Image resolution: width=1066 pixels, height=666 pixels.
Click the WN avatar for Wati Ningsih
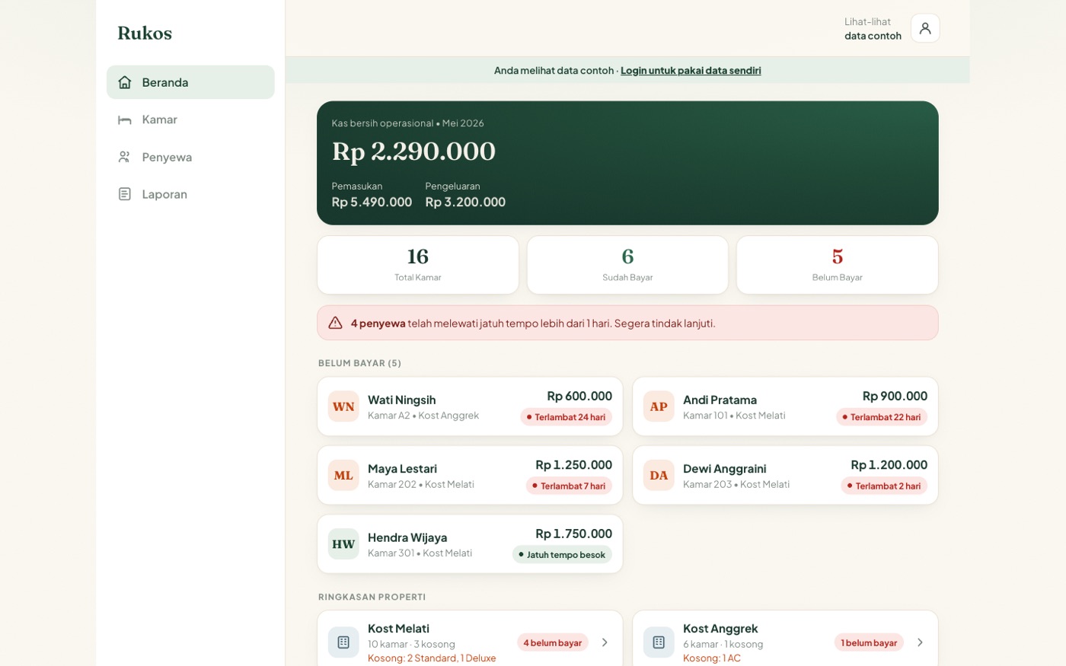343,406
